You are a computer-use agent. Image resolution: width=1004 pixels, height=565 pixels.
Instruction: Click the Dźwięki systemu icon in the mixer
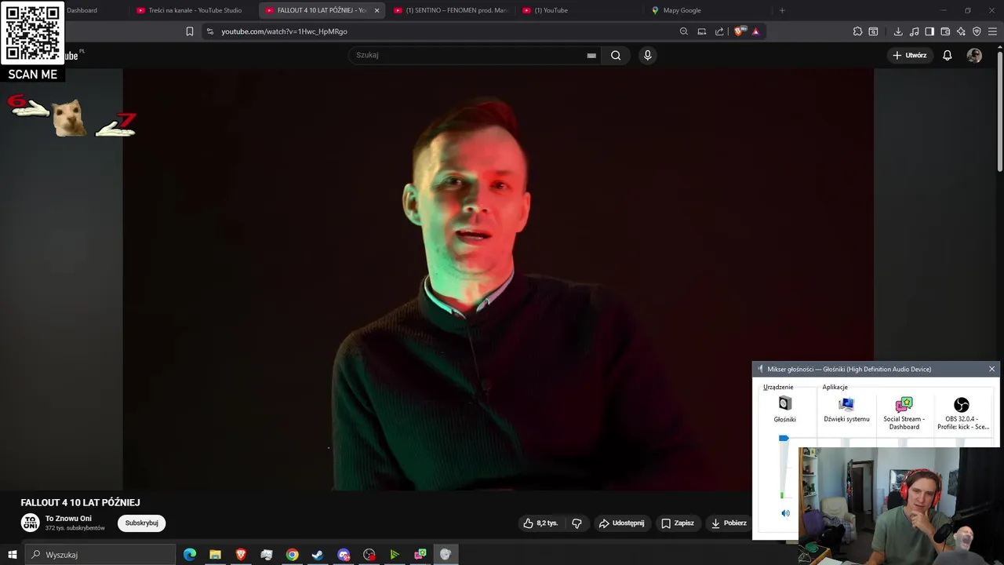(x=846, y=404)
